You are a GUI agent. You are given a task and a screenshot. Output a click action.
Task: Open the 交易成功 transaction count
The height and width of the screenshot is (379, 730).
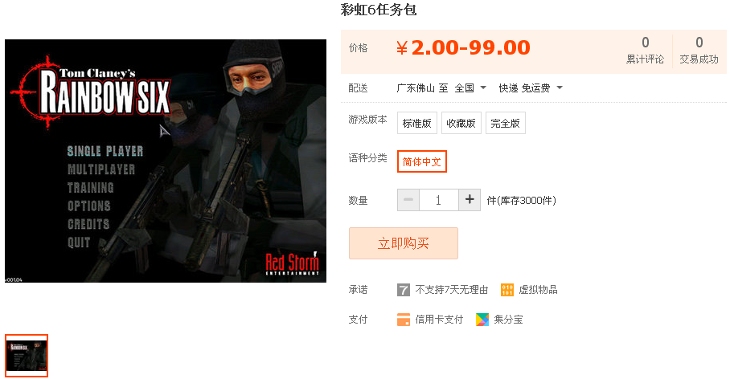[x=699, y=51]
